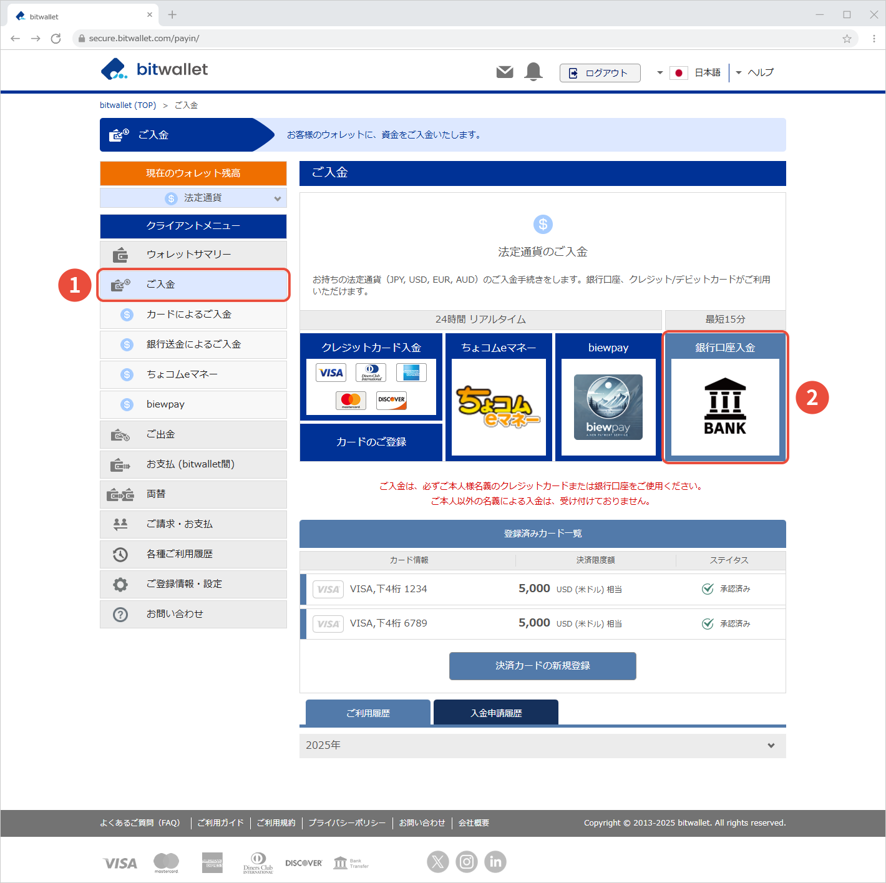
Task: Open カードによるご入金 submenu item
Action: pyautogui.click(x=193, y=315)
